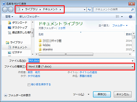The height and width of the screenshot is (102, 137).
Task: Click ドキュメント segment in address bar
Action: coord(50,9)
